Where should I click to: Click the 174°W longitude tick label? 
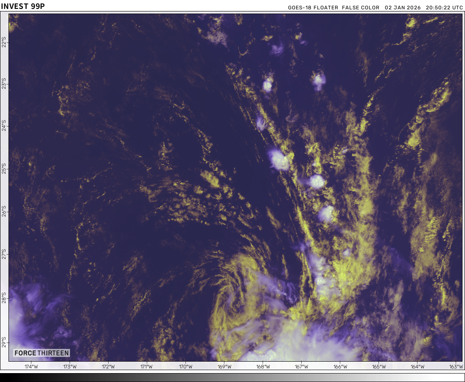coord(31,367)
